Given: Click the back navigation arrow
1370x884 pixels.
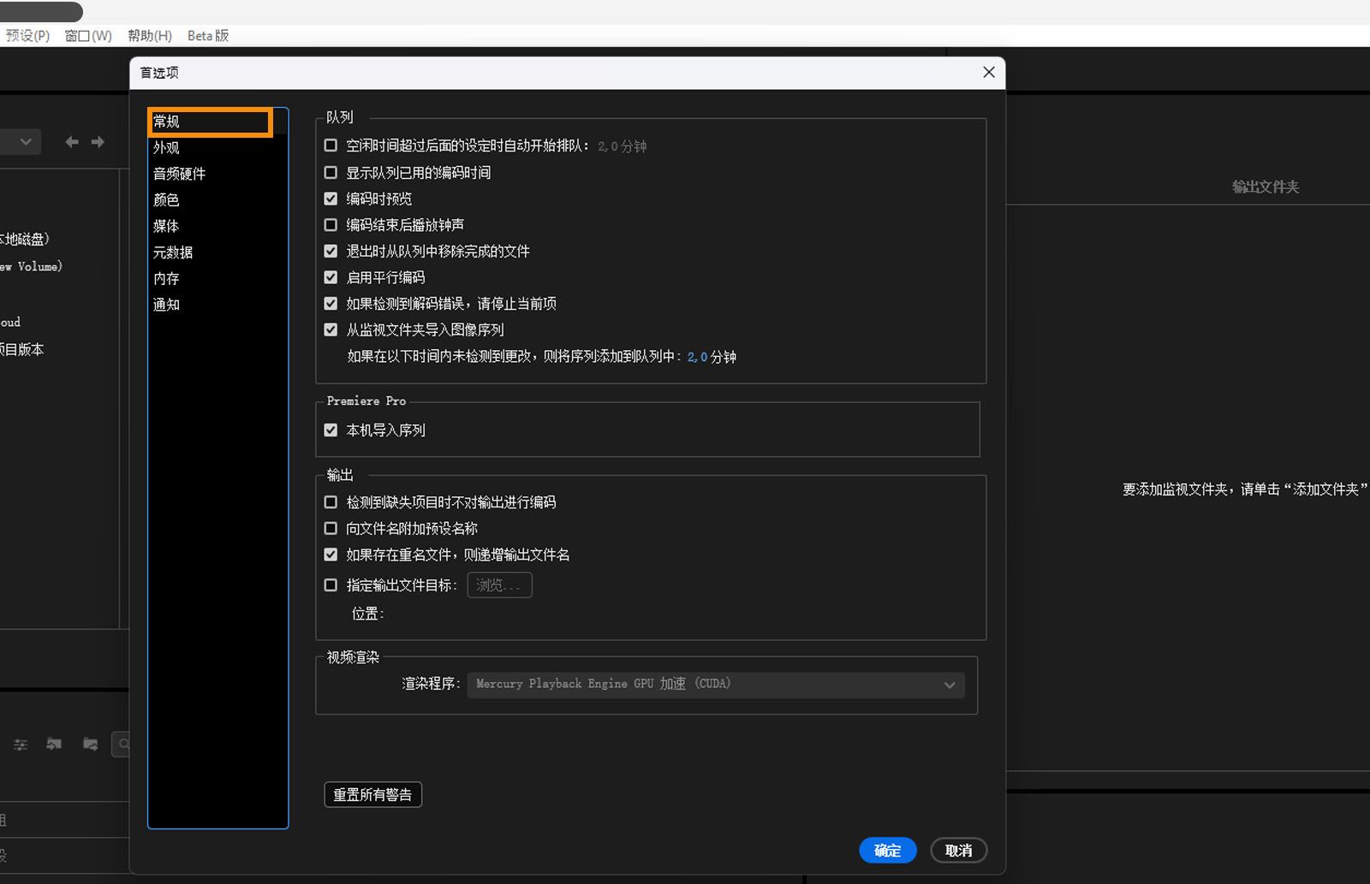Looking at the screenshot, I should 72,142.
